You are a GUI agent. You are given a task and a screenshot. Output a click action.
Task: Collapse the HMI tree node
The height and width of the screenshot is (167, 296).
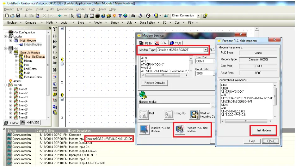point(5,49)
